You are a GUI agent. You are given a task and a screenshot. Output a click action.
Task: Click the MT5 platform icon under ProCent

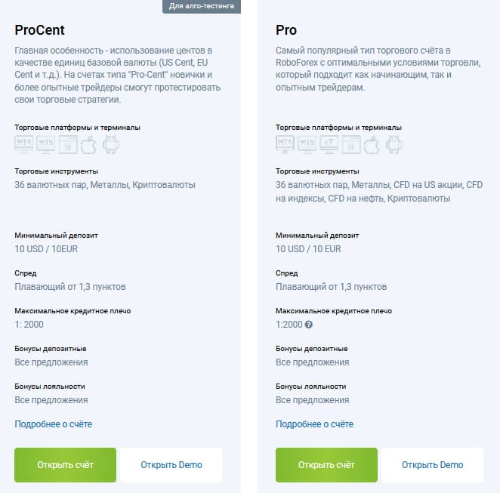(x=46, y=145)
